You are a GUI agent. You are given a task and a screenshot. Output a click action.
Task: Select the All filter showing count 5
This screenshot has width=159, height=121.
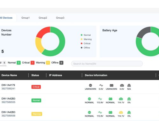3,63
